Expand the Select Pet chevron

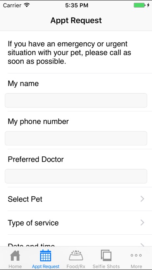(x=142, y=199)
